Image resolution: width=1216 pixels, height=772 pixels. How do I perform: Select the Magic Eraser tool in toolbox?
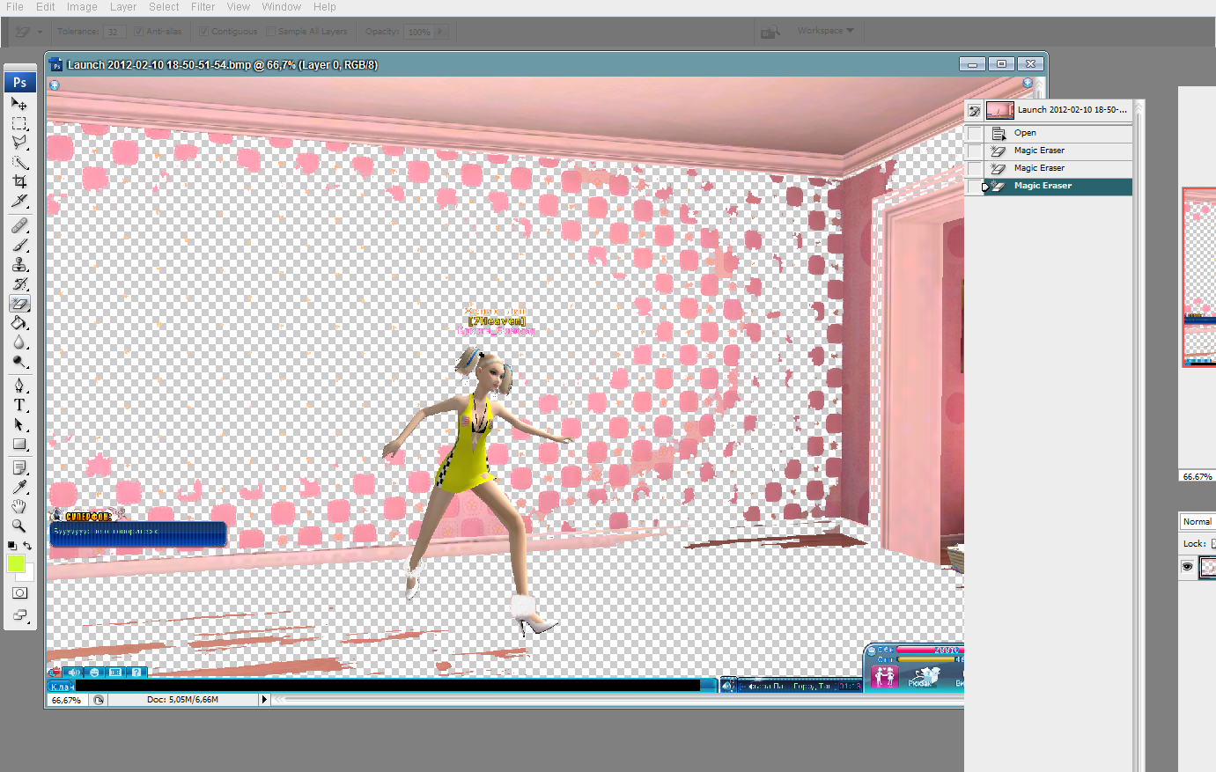coord(19,304)
